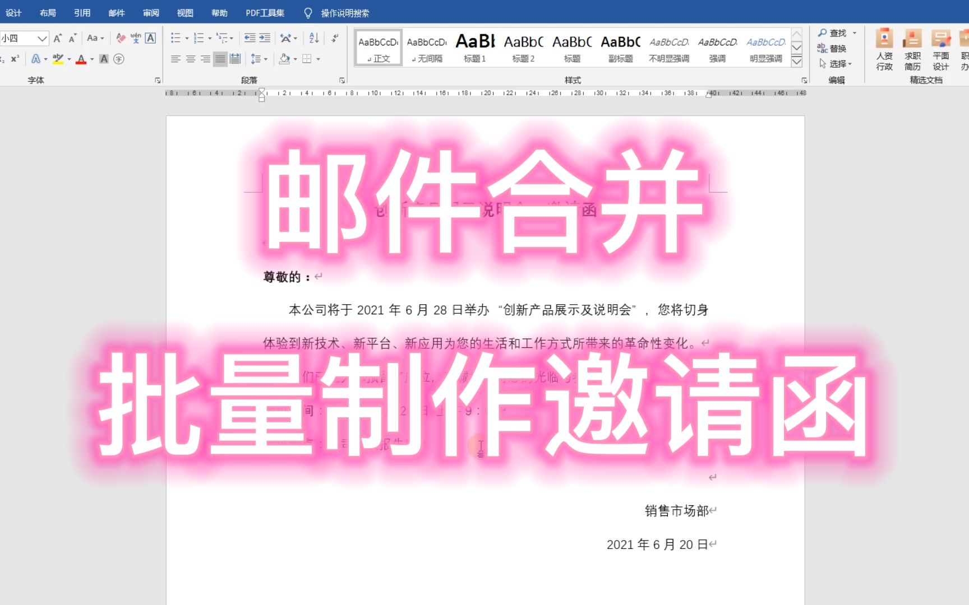Increase paragraph indent
The width and height of the screenshot is (969, 605).
pyautogui.click(x=265, y=38)
